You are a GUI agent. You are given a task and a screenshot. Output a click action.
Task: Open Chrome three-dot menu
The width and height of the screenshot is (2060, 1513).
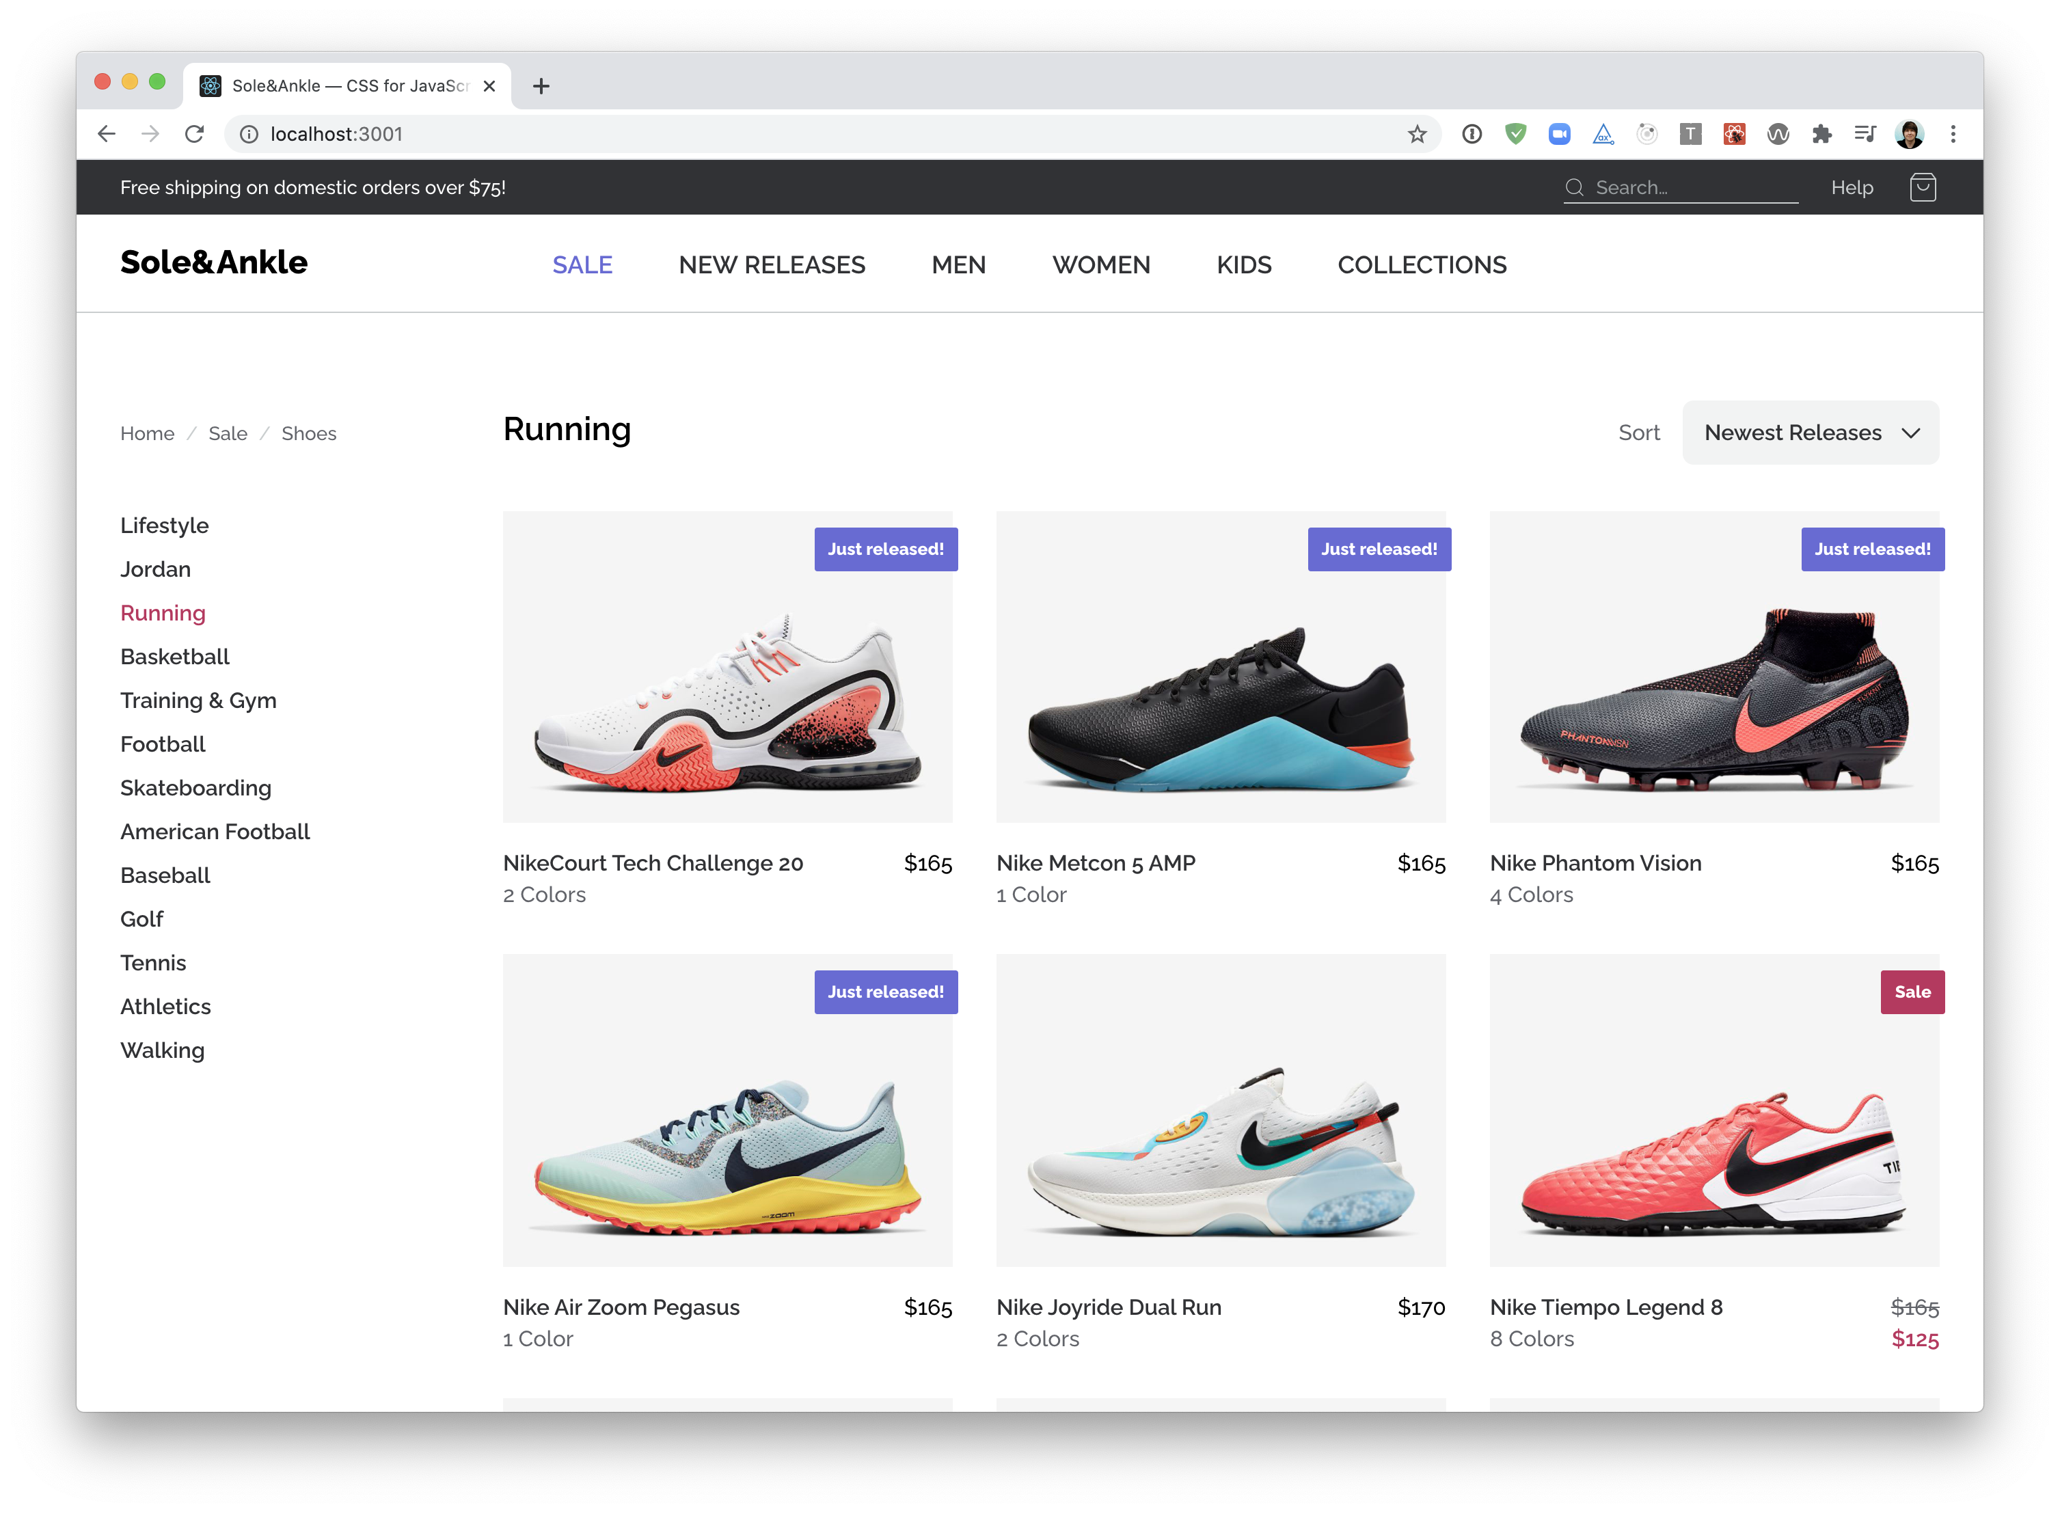(1953, 135)
